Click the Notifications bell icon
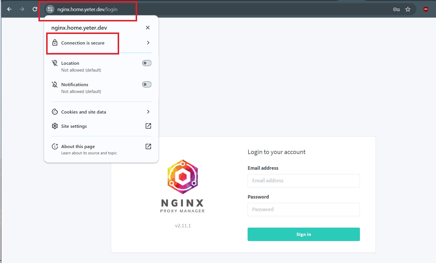The height and width of the screenshot is (263, 436). click(55, 84)
